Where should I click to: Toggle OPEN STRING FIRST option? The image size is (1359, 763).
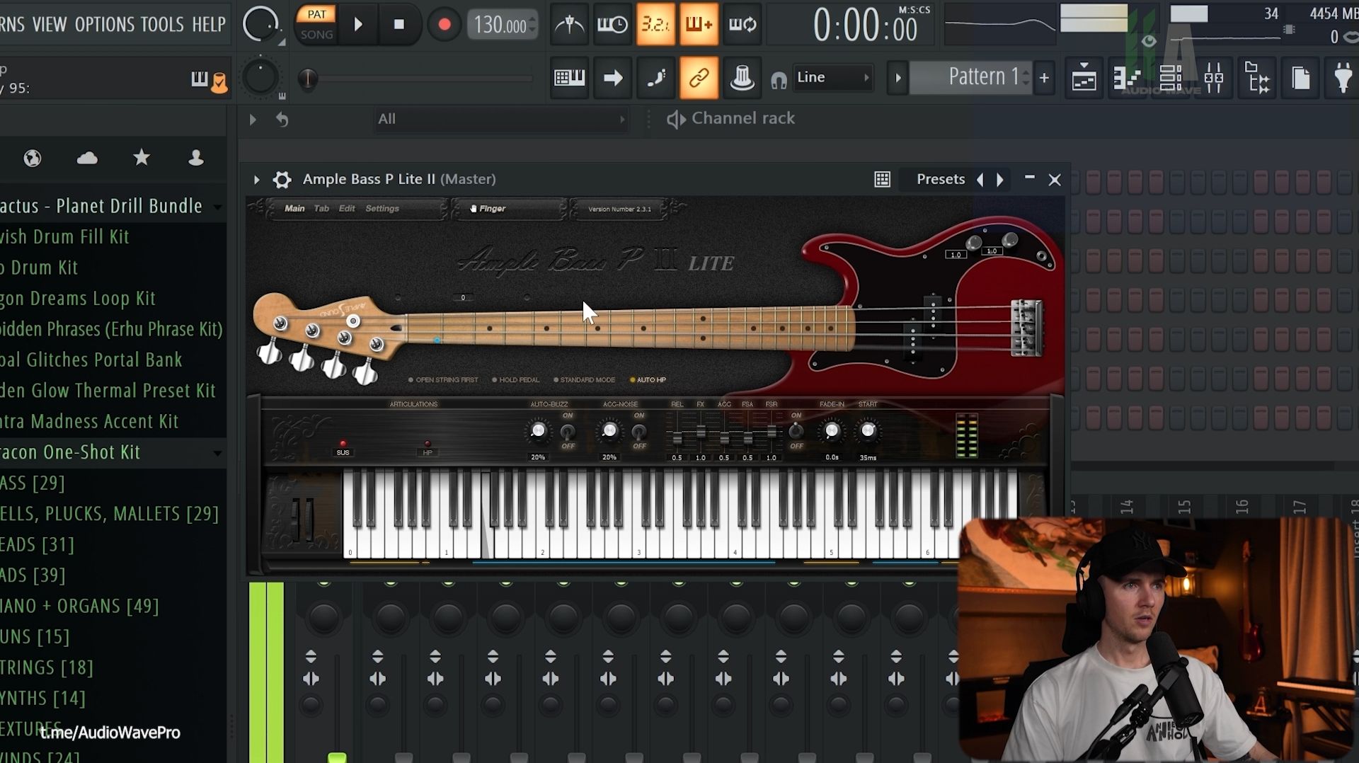pyautogui.click(x=443, y=380)
